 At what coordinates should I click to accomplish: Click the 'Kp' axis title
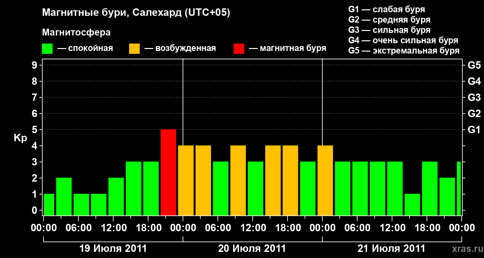tap(21, 138)
